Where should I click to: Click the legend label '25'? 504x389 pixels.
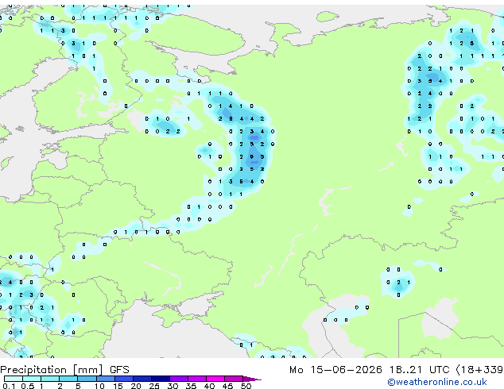coord(154,386)
